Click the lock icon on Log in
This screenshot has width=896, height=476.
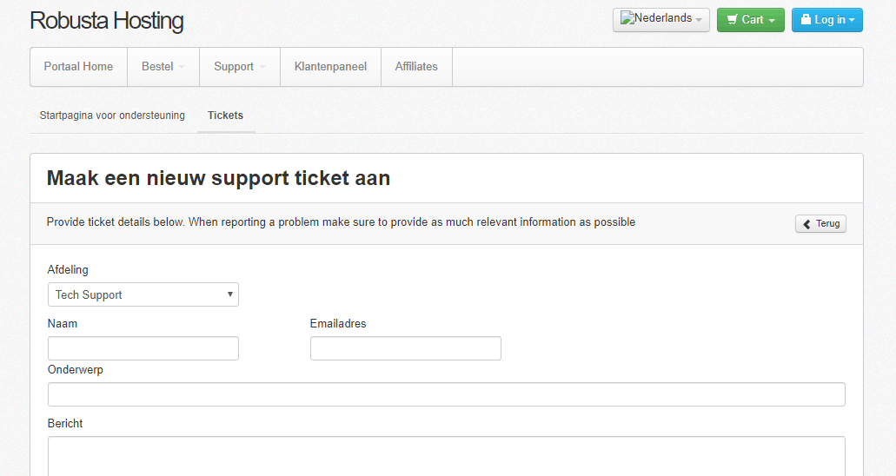(x=806, y=19)
